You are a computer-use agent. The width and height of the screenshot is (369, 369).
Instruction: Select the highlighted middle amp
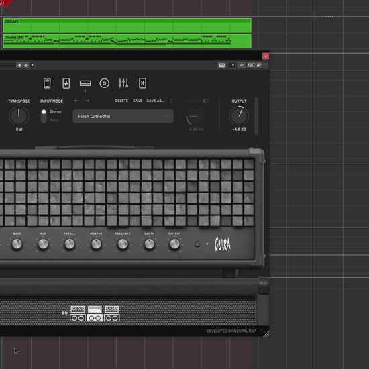[x=95, y=313]
